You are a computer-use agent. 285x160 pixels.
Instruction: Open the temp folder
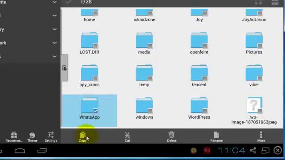144,76
